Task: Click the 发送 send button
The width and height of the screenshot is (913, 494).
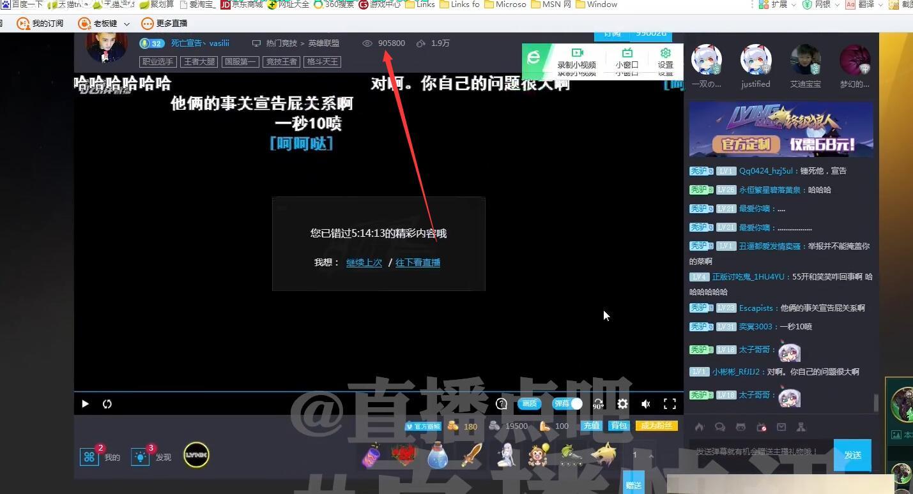Action: [x=852, y=455]
